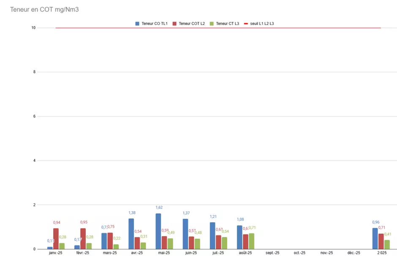Select the green juil.-25 bar
Image resolution: width=397 pixels, height=256 pixels.
coord(225,243)
